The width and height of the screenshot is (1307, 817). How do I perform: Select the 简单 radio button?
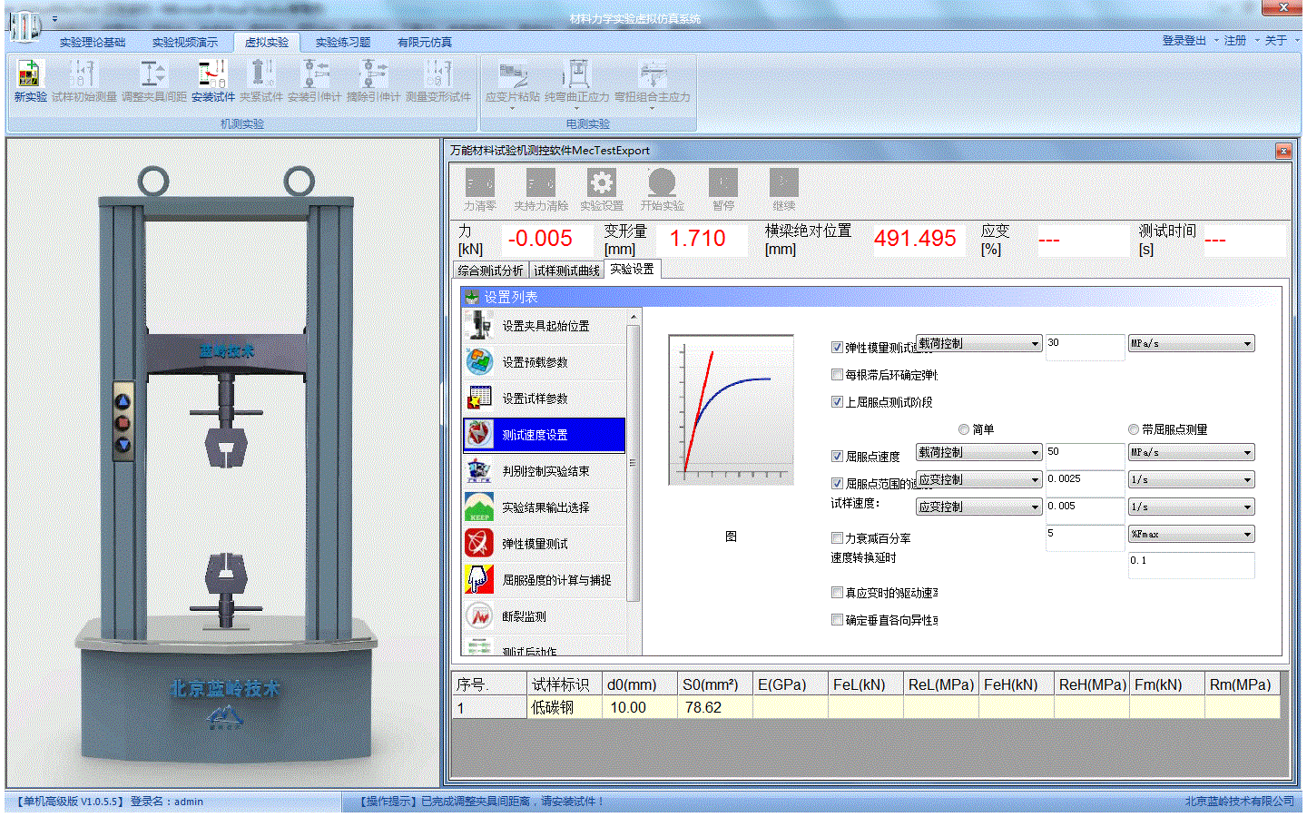pos(964,429)
